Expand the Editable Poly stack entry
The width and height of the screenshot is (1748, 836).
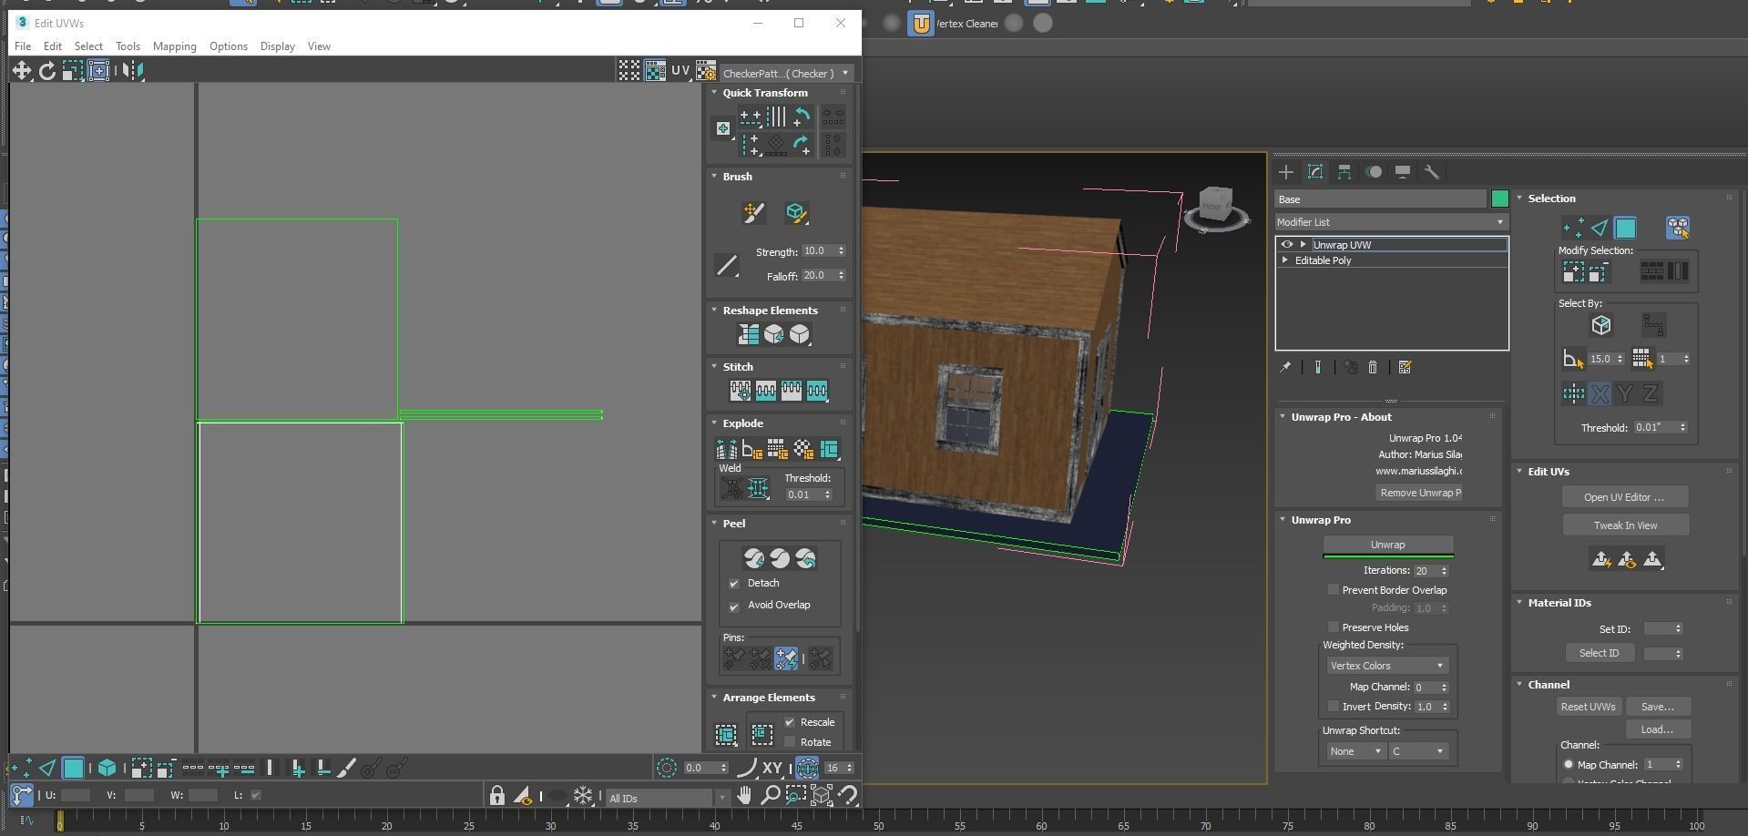point(1285,260)
